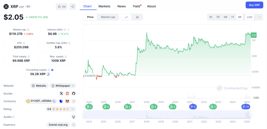Click the left range slider handle
This screenshot has width=267, height=129.
coord(83,114)
